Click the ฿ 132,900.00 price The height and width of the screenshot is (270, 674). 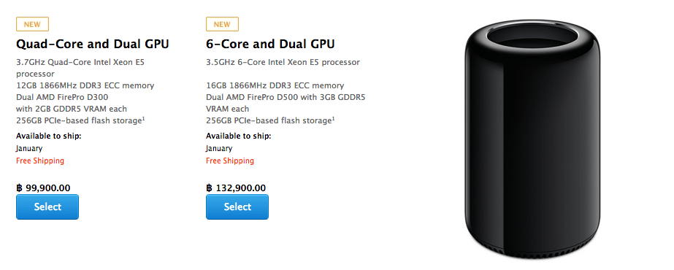(236, 188)
